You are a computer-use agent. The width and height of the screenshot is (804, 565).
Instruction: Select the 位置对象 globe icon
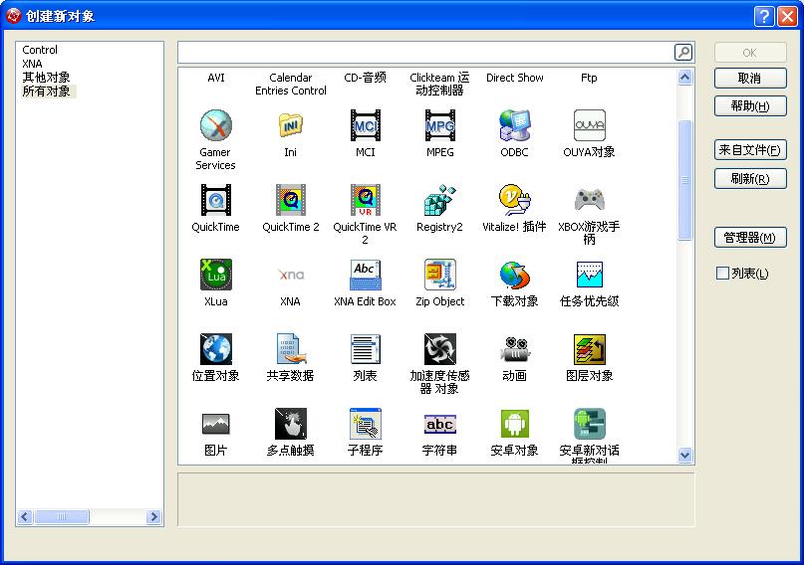click(216, 349)
